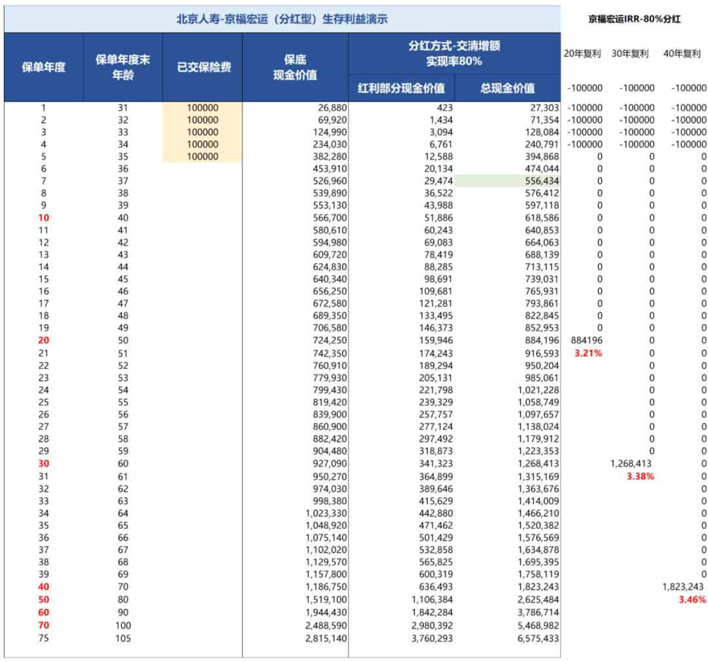This screenshot has height=662, width=708.
Task: Click the red 3.38% IRR value
Action: (640, 477)
